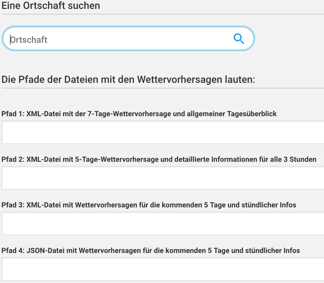Click the magnifying glass search icon

pyautogui.click(x=239, y=39)
